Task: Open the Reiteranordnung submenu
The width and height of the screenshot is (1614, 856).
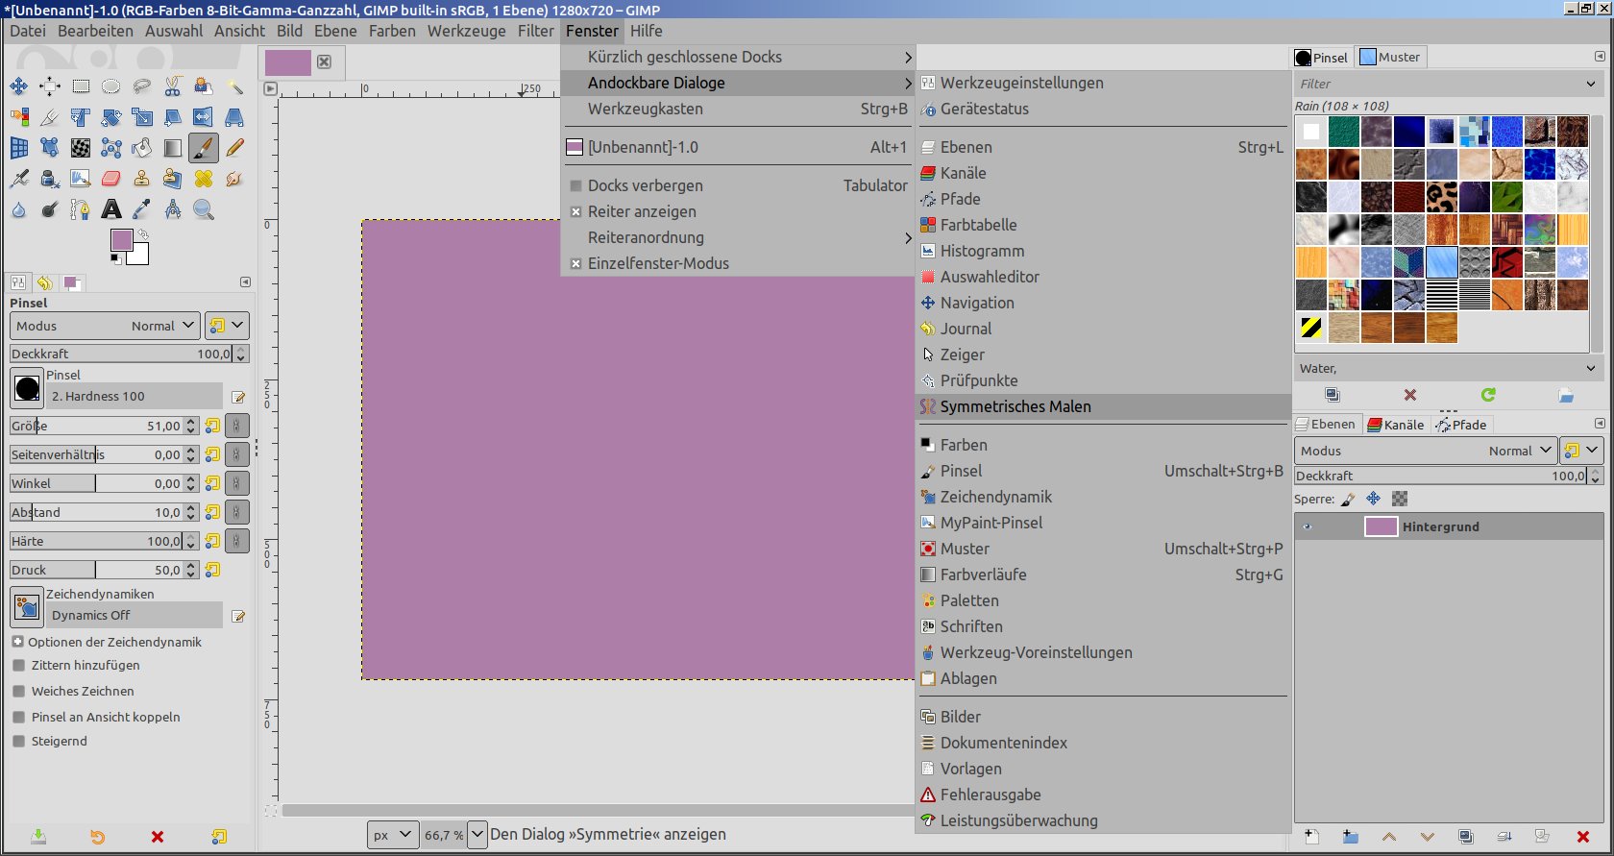Action: [737, 237]
